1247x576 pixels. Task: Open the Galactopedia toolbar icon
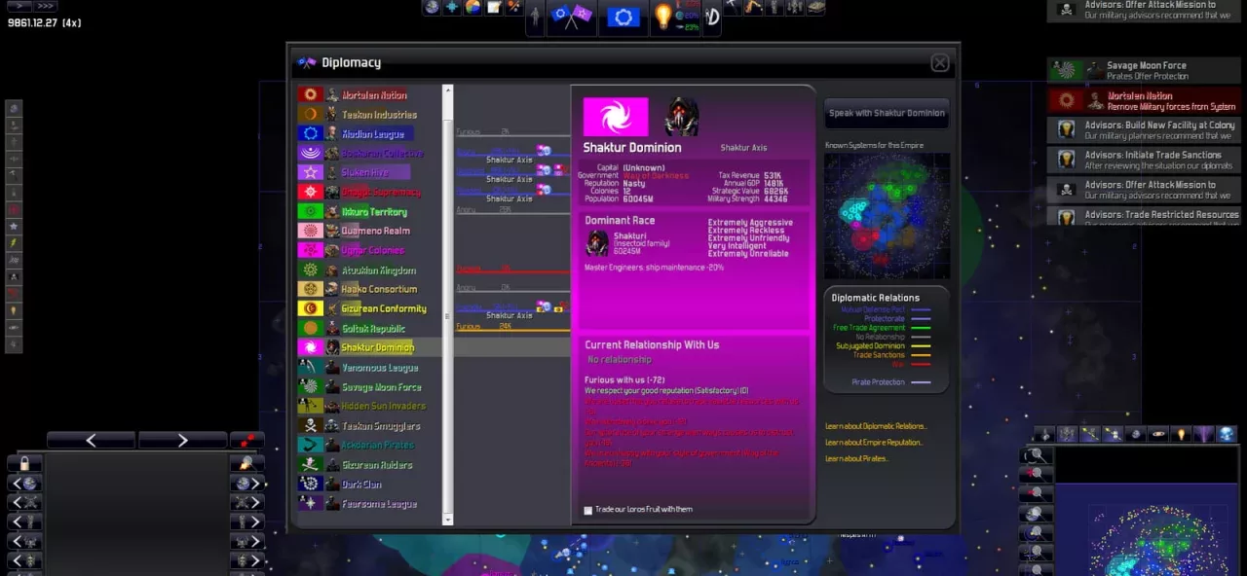(712, 17)
